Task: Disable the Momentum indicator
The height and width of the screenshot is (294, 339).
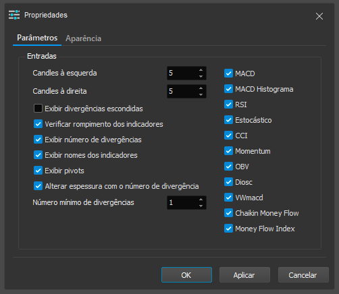Action: point(228,151)
